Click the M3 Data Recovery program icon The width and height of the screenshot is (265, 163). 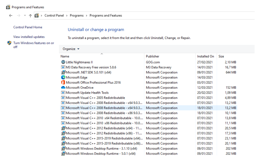(x=63, y=67)
